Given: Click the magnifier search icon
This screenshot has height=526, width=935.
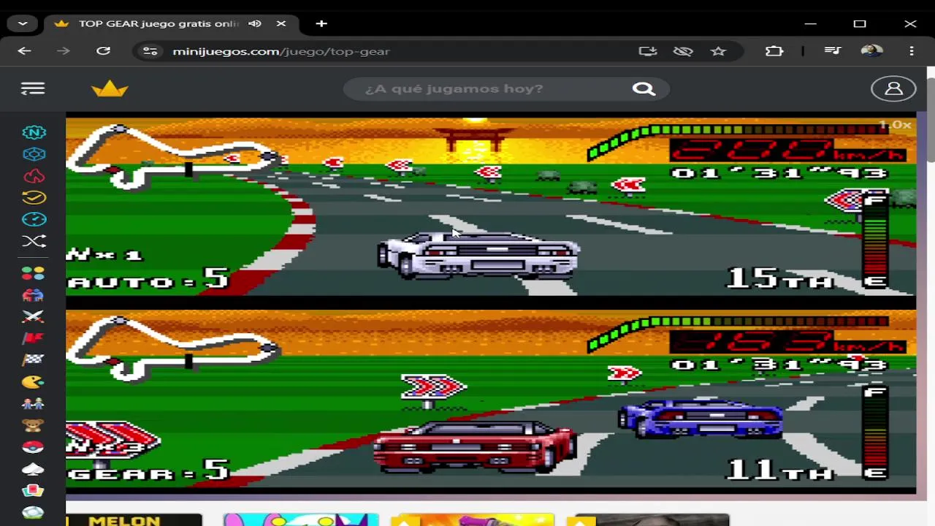Looking at the screenshot, I should (x=644, y=88).
